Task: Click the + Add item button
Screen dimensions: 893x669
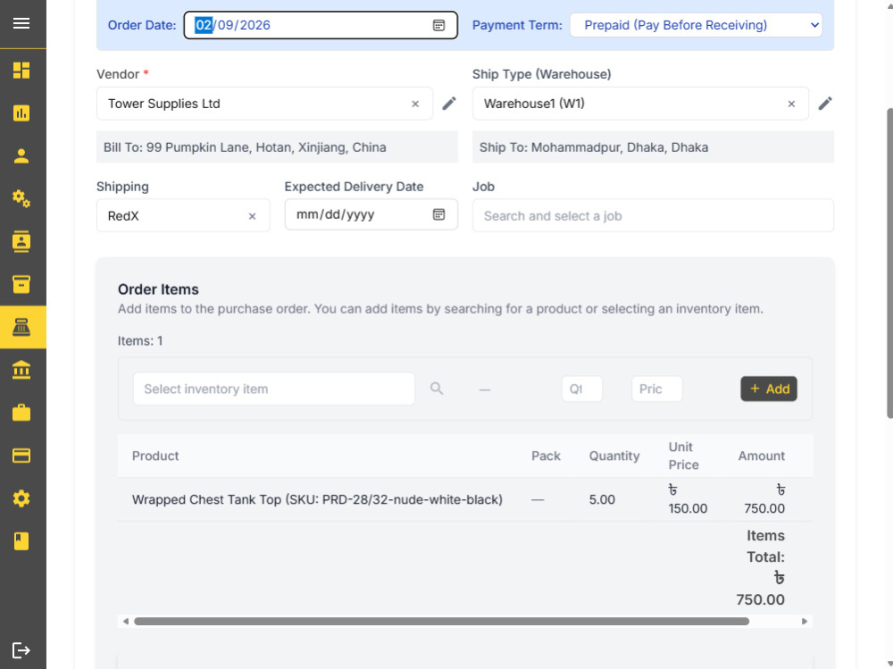Action: tap(768, 389)
